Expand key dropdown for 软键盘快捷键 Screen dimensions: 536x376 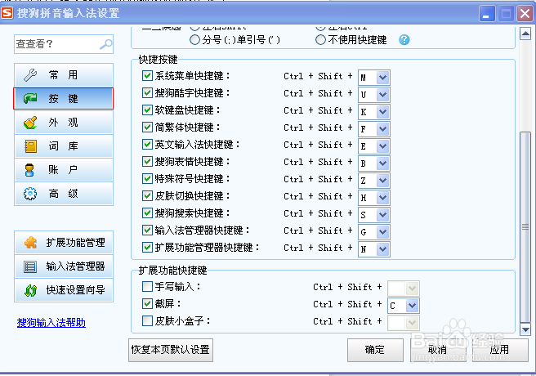tap(383, 112)
